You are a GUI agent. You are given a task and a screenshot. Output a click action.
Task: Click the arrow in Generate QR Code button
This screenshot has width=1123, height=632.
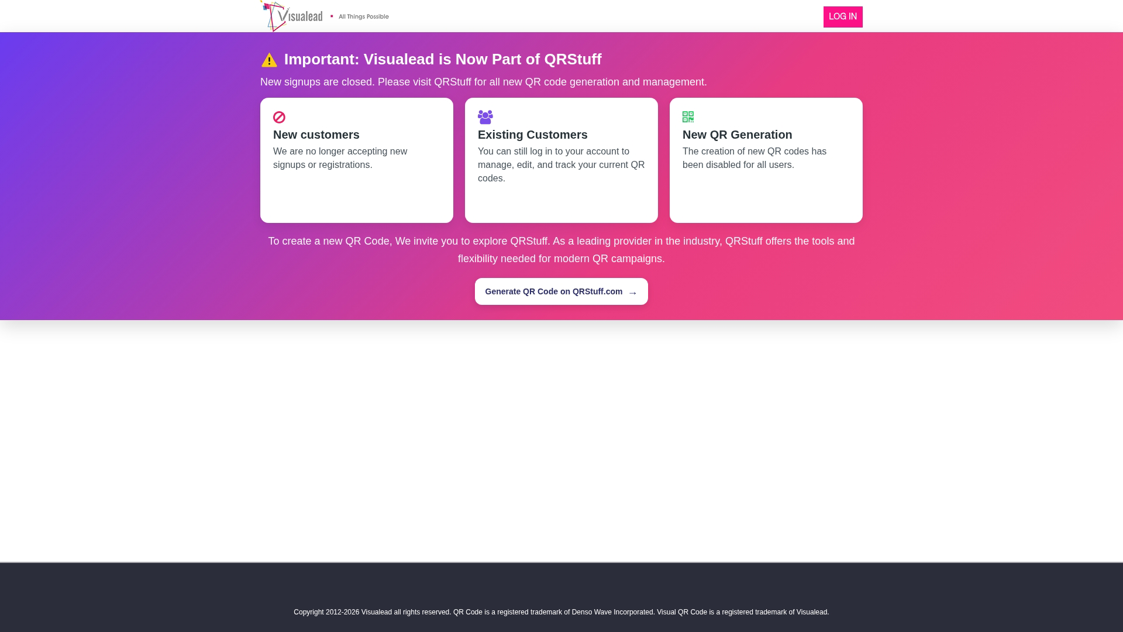pos(632,293)
